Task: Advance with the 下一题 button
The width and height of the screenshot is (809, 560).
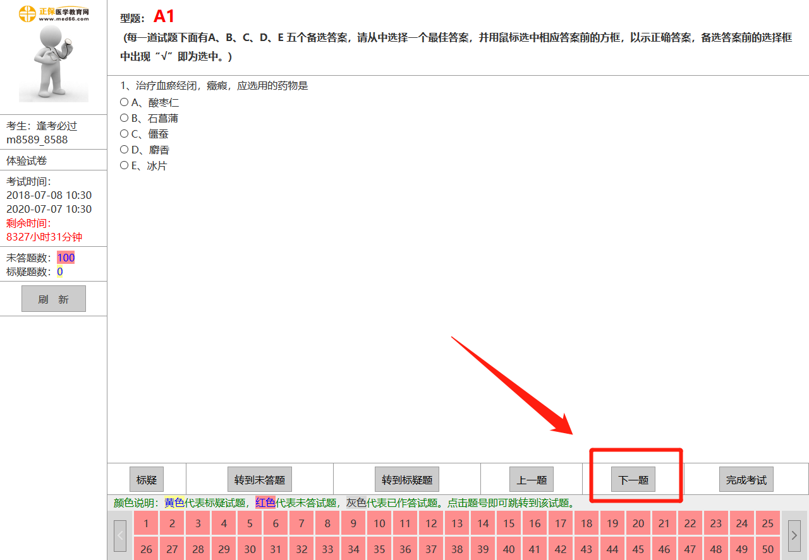Action: (x=633, y=480)
